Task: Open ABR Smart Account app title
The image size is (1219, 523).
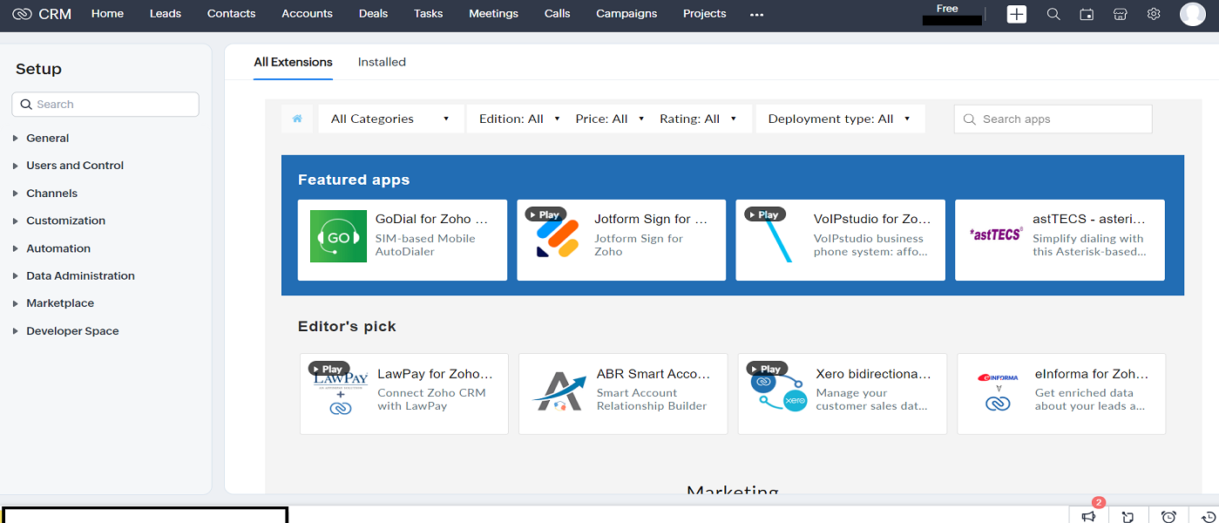Action: (x=654, y=373)
